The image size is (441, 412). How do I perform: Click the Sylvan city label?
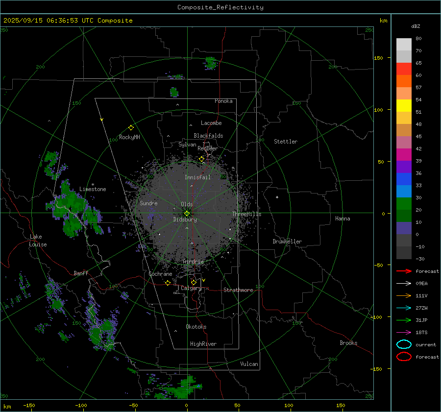[187, 145]
